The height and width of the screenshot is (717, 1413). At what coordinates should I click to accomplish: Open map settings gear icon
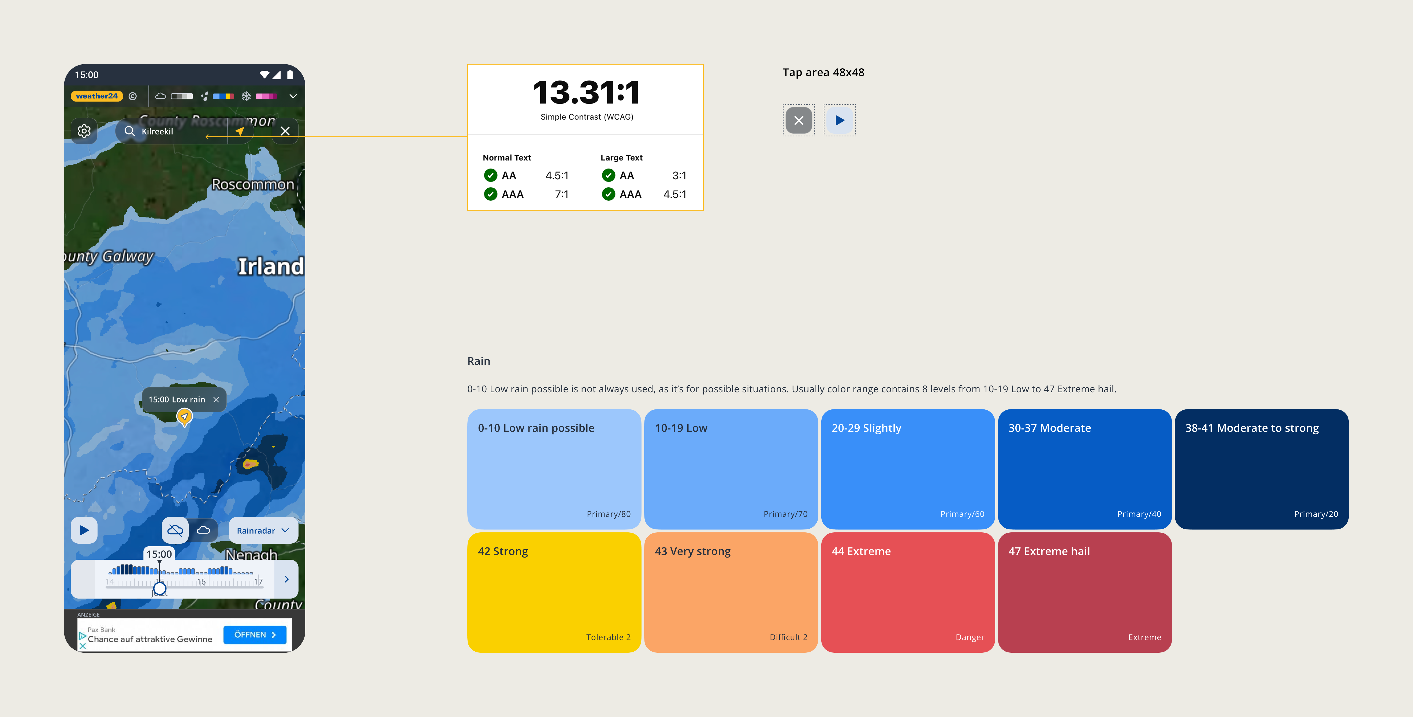[x=84, y=131]
